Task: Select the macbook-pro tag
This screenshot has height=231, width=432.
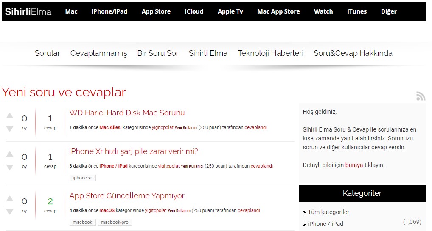Action: [115, 222]
